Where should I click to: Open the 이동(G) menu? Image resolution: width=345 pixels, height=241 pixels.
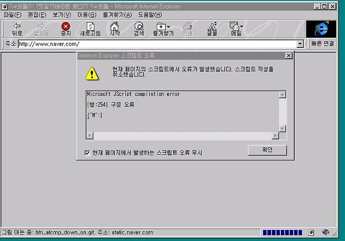(87, 15)
